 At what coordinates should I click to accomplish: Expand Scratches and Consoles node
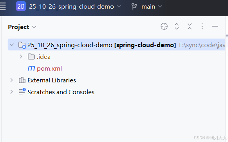pos(12,92)
